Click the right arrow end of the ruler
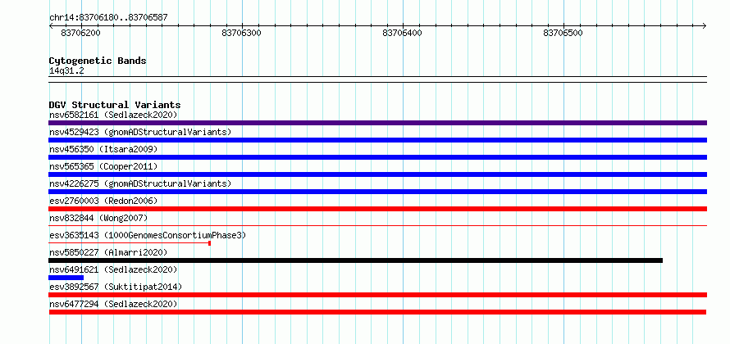Viewport: 730px width, 344px height. tap(704, 26)
